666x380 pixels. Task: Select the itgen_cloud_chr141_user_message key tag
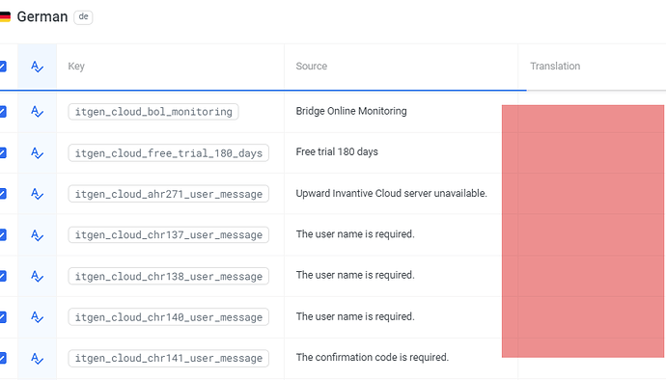[169, 358]
